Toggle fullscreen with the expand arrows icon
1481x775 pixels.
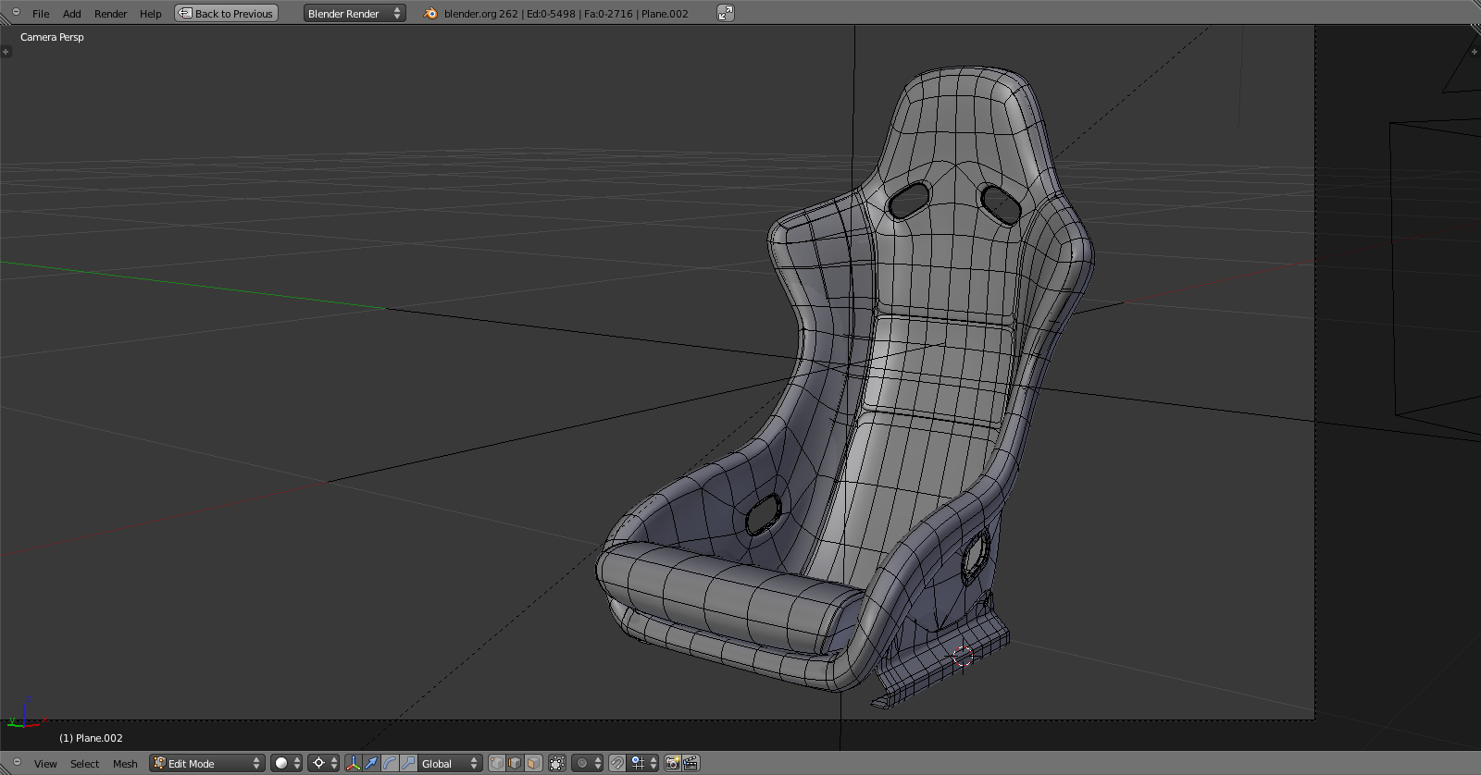pos(726,13)
